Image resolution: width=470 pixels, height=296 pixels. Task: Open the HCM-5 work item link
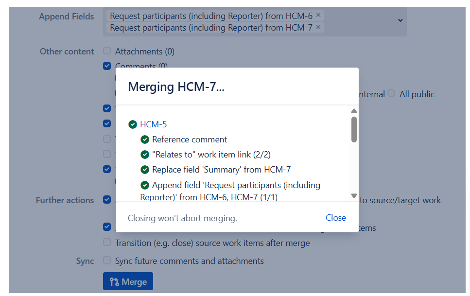(153, 124)
